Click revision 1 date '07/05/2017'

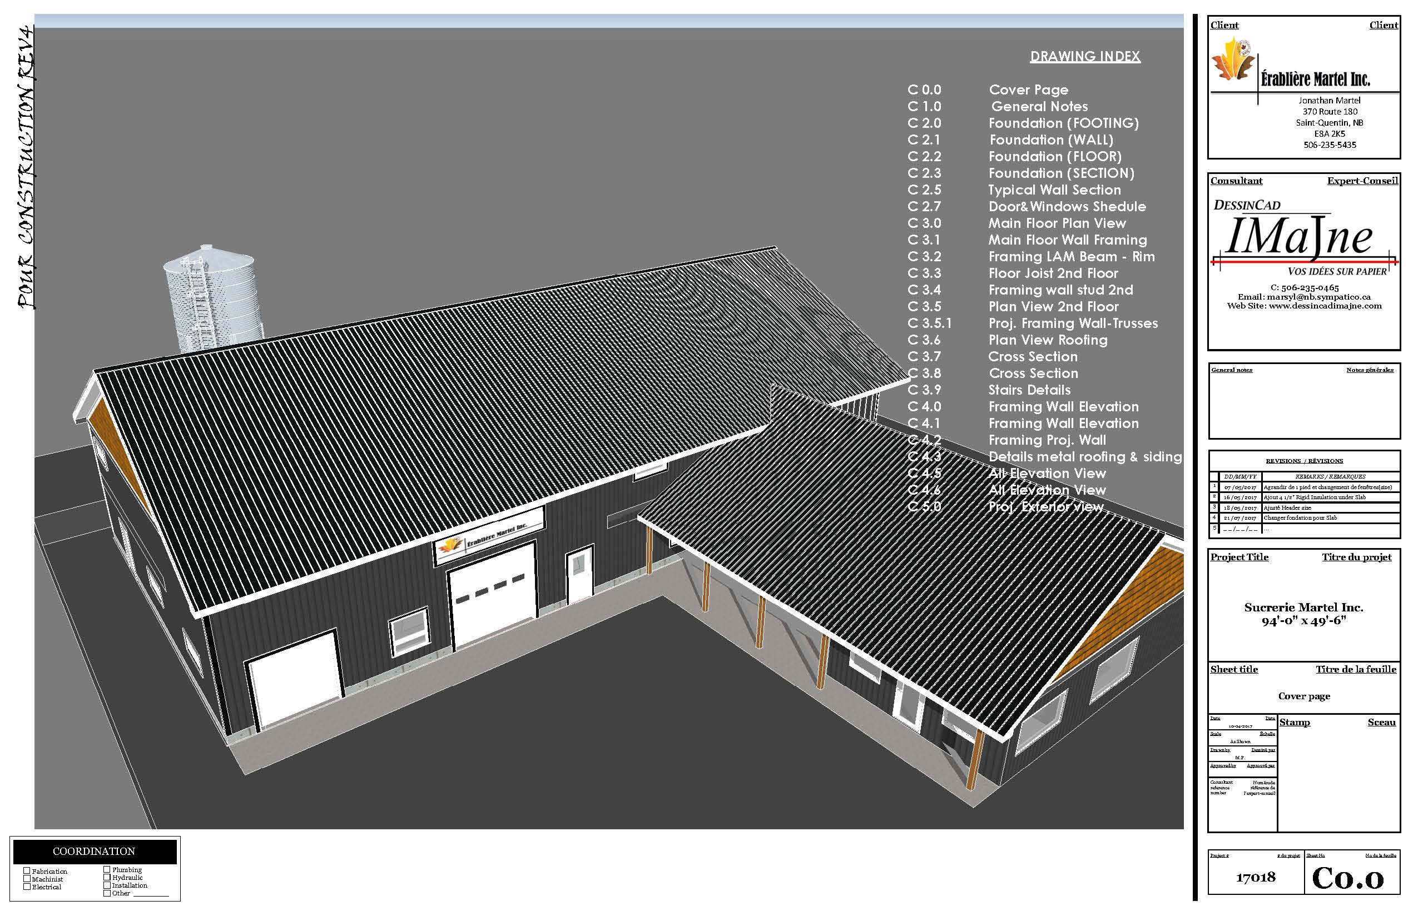pos(1240,487)
